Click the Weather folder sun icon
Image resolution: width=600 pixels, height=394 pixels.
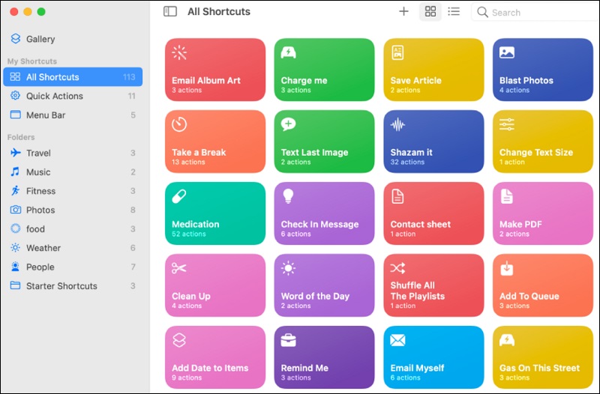[15, 248]
